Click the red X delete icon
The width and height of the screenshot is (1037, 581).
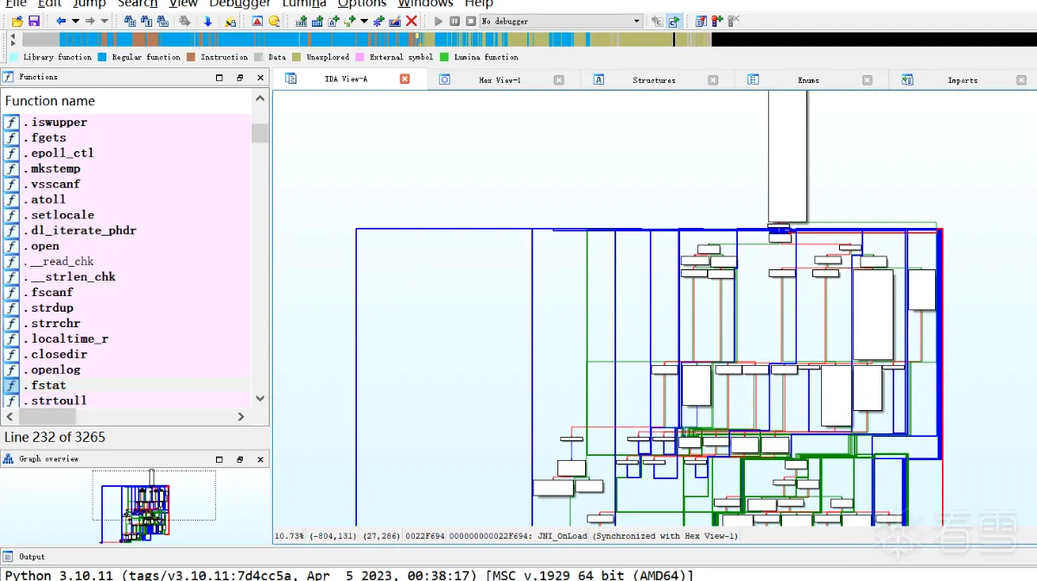(411, 21)
